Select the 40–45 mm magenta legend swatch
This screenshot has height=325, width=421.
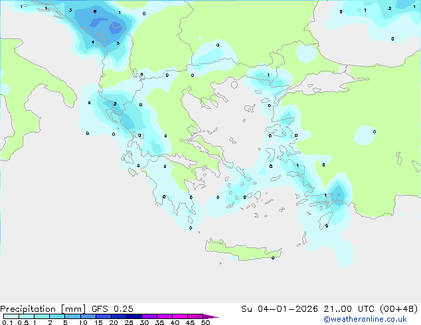pyautogui.click(x=180, y=316)
